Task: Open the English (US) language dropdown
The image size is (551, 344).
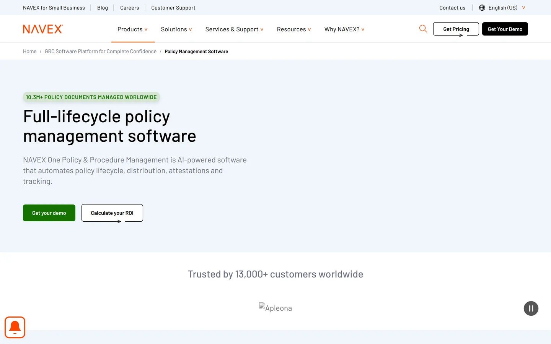Action: click(x=502, y=8)
